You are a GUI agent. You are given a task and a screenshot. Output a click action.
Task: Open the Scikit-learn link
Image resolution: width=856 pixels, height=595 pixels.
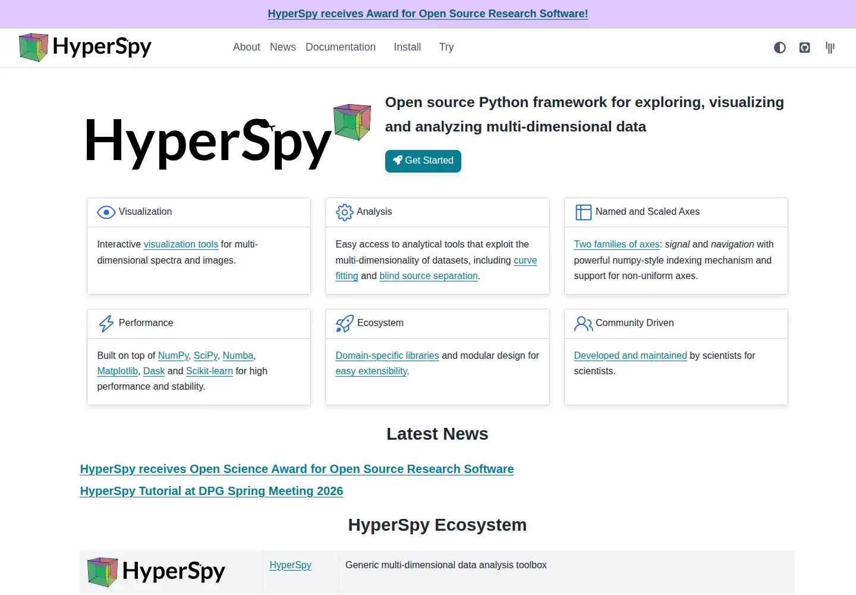[x=209, y=371]
